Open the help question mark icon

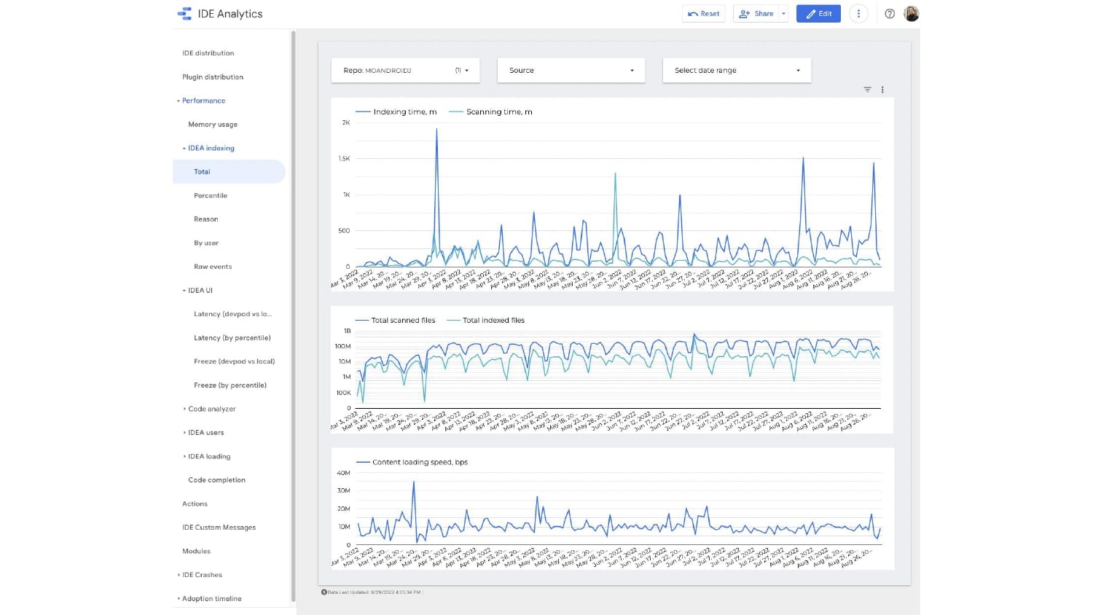pyautogui.click(x=890, y=13)
